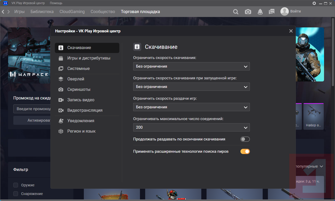Click the Активировать promo code button
The image size is (335, 201).
[32, 120]
